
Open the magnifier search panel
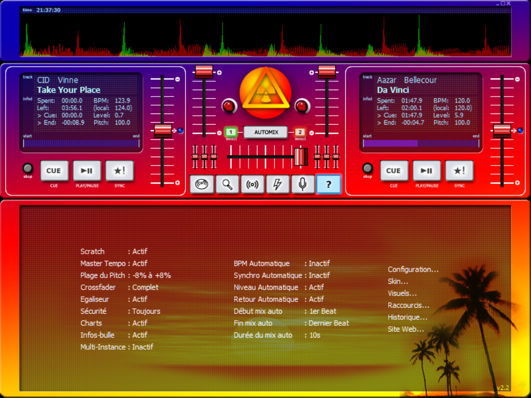tap(227, 184)
